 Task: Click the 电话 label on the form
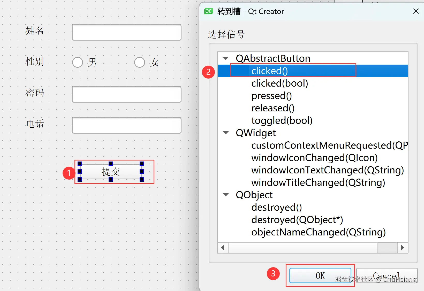[x=35, y=124]
